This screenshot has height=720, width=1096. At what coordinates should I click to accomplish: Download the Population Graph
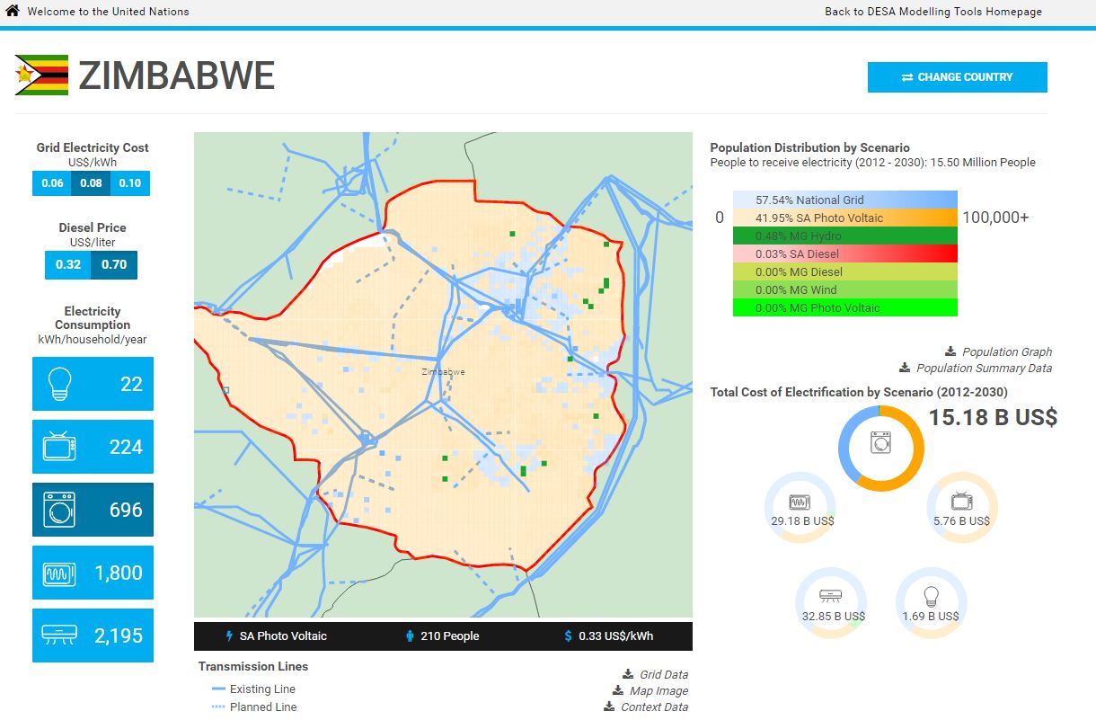1005,351
